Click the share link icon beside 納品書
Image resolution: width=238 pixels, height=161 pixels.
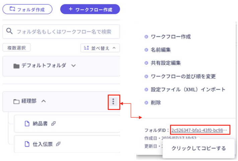point(53,124)
